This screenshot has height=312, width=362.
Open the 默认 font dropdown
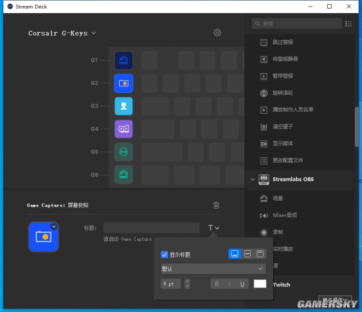pyautogui.click(x=213, y=269)
